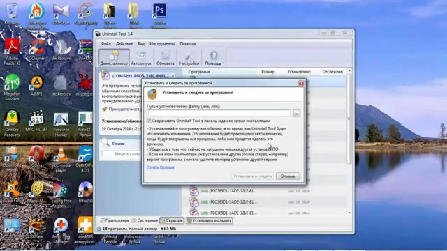Image resolution: width=447 pixels, height=251 pixels.
Task: Sort list by Отслежено column
Action: point(332,71)
